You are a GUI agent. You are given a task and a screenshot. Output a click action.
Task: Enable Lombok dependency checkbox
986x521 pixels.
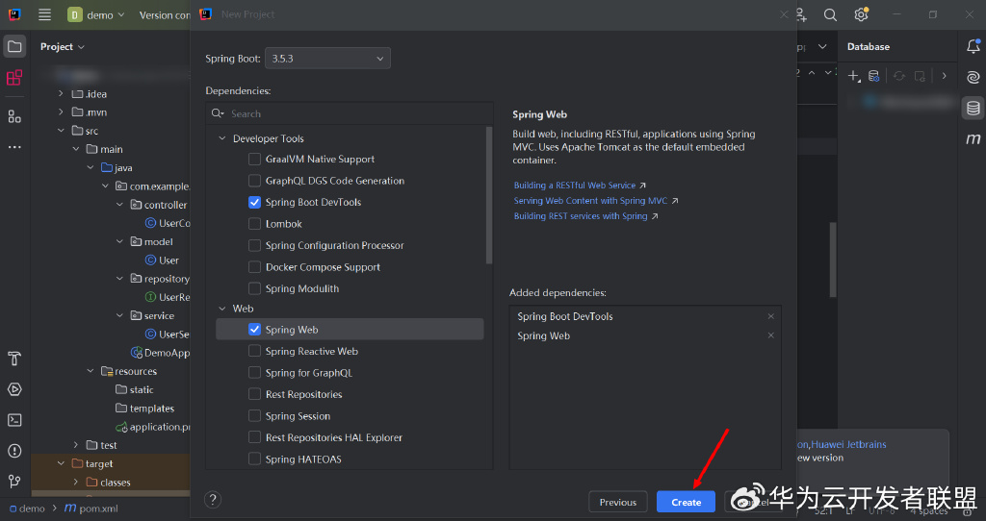[254, 223]
